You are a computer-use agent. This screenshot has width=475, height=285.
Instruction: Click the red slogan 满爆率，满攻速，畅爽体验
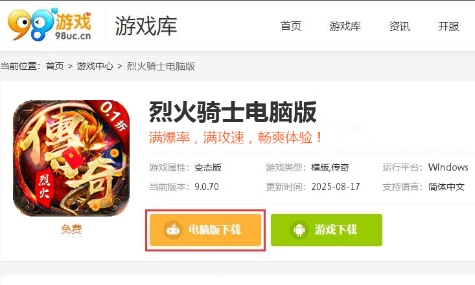pos(236,138)
